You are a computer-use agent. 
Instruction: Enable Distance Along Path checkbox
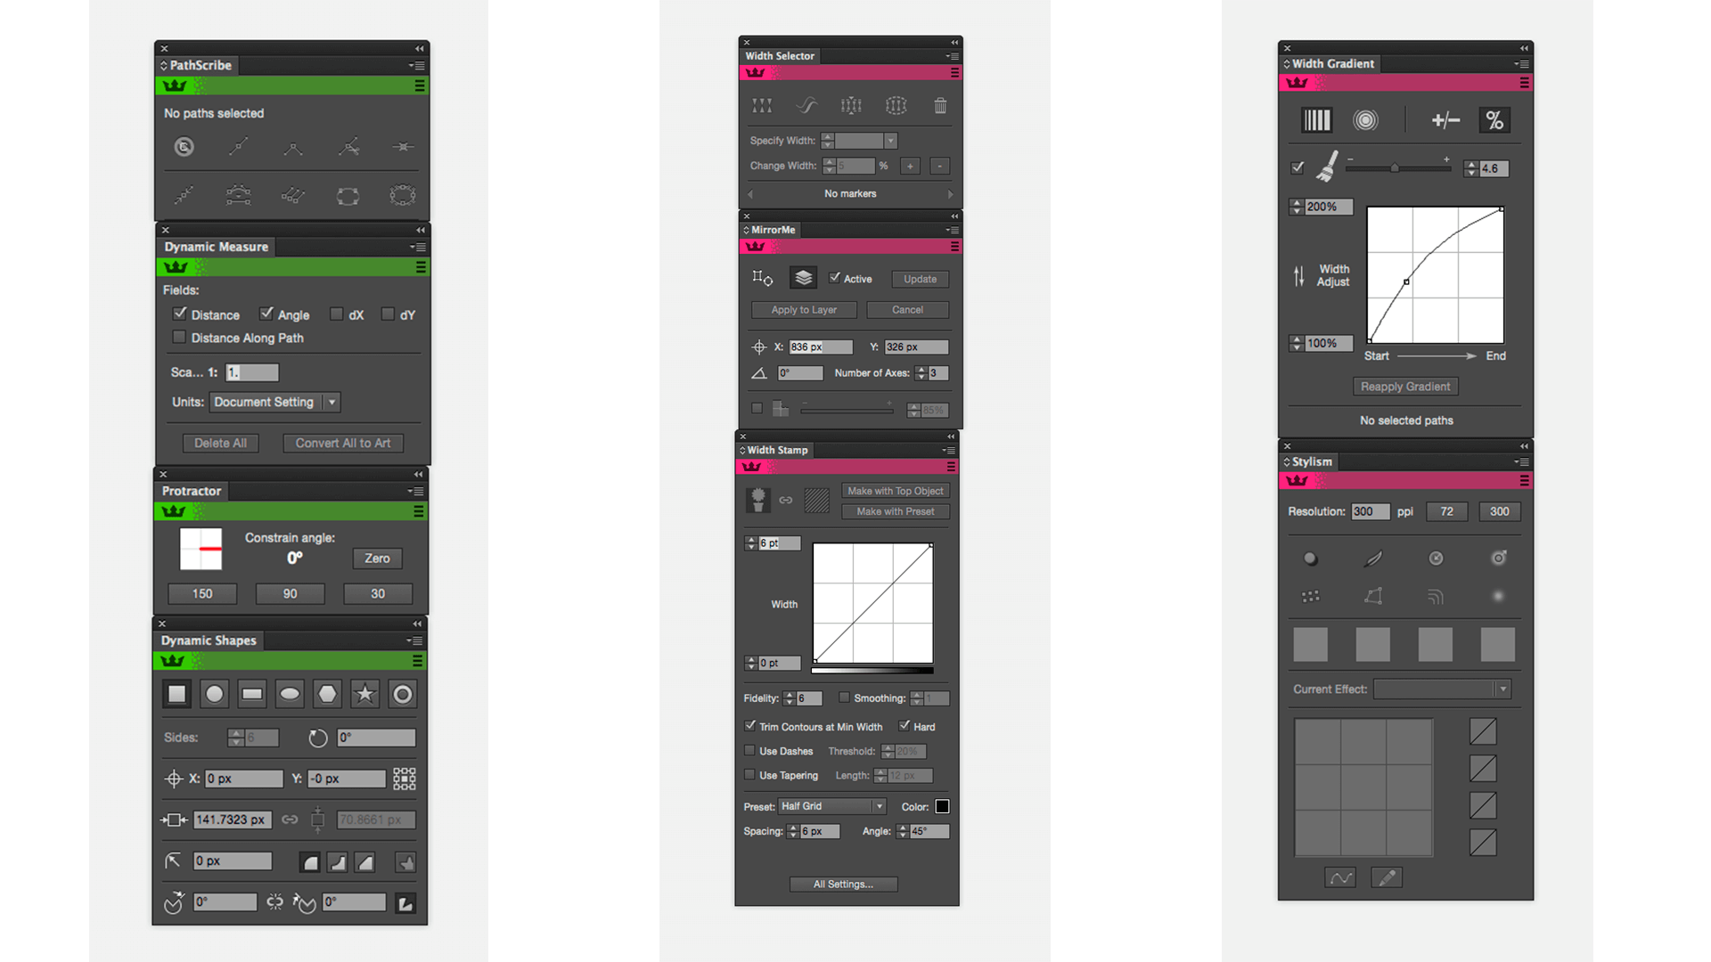coord(180,337)
